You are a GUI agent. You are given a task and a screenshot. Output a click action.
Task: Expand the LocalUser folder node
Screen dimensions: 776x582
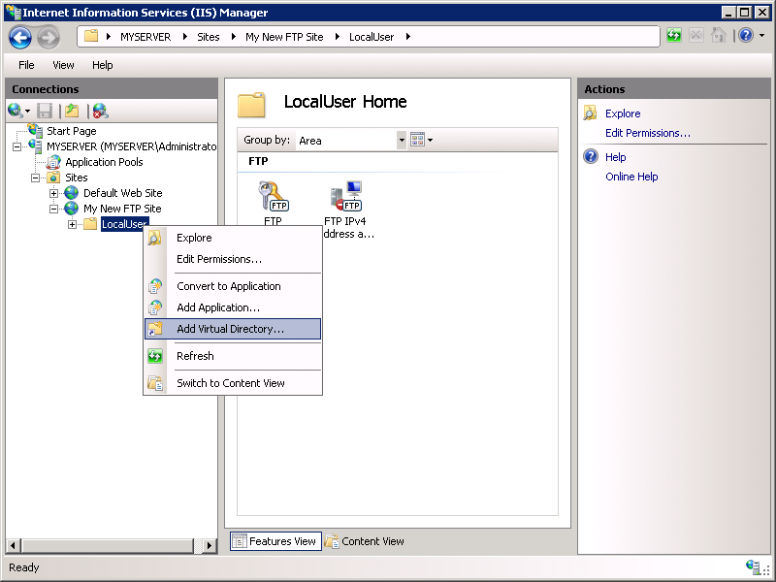[x=73, y=224]
